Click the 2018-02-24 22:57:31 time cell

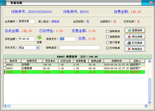pyautogui.click(x=117, y=72)
